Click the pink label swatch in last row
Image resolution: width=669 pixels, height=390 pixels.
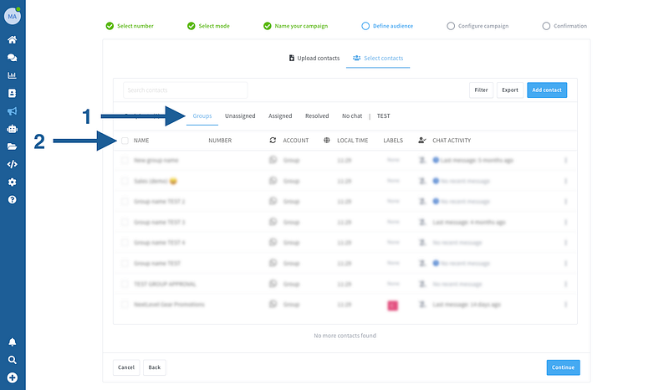pos(392,305)
